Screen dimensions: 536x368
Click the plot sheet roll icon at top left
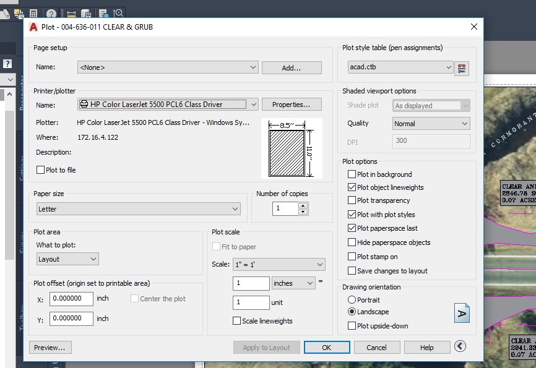pyautogui.click(x=5, y=12)
